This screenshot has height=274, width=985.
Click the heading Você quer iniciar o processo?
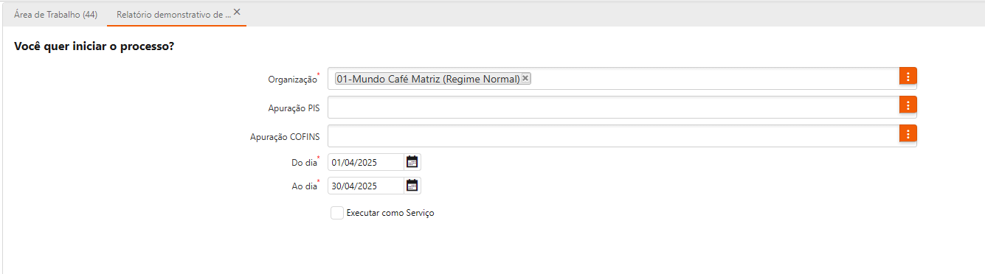tap(94, 46)
